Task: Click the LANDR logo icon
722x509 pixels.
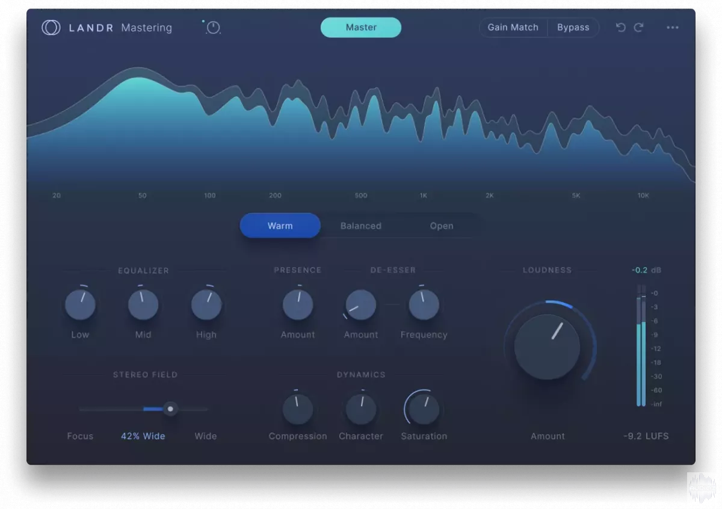Action: click(x=51, y=28)
